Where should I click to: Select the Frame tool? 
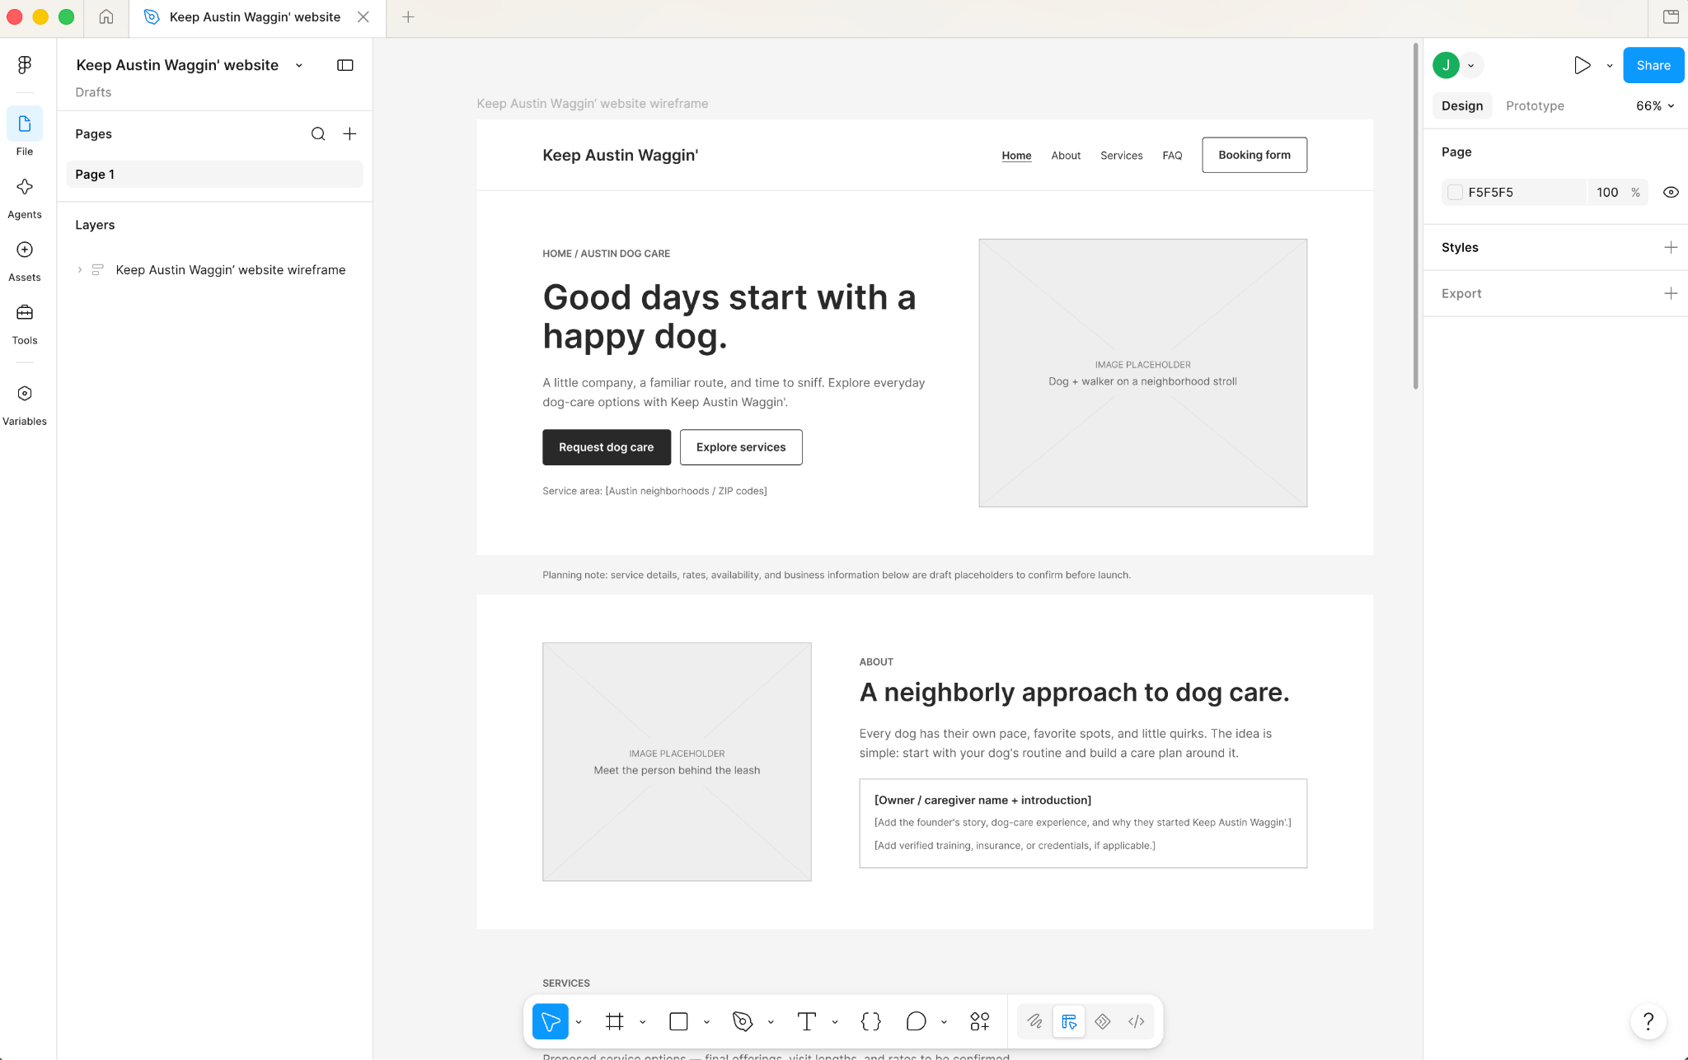(x=615, y=1021)
